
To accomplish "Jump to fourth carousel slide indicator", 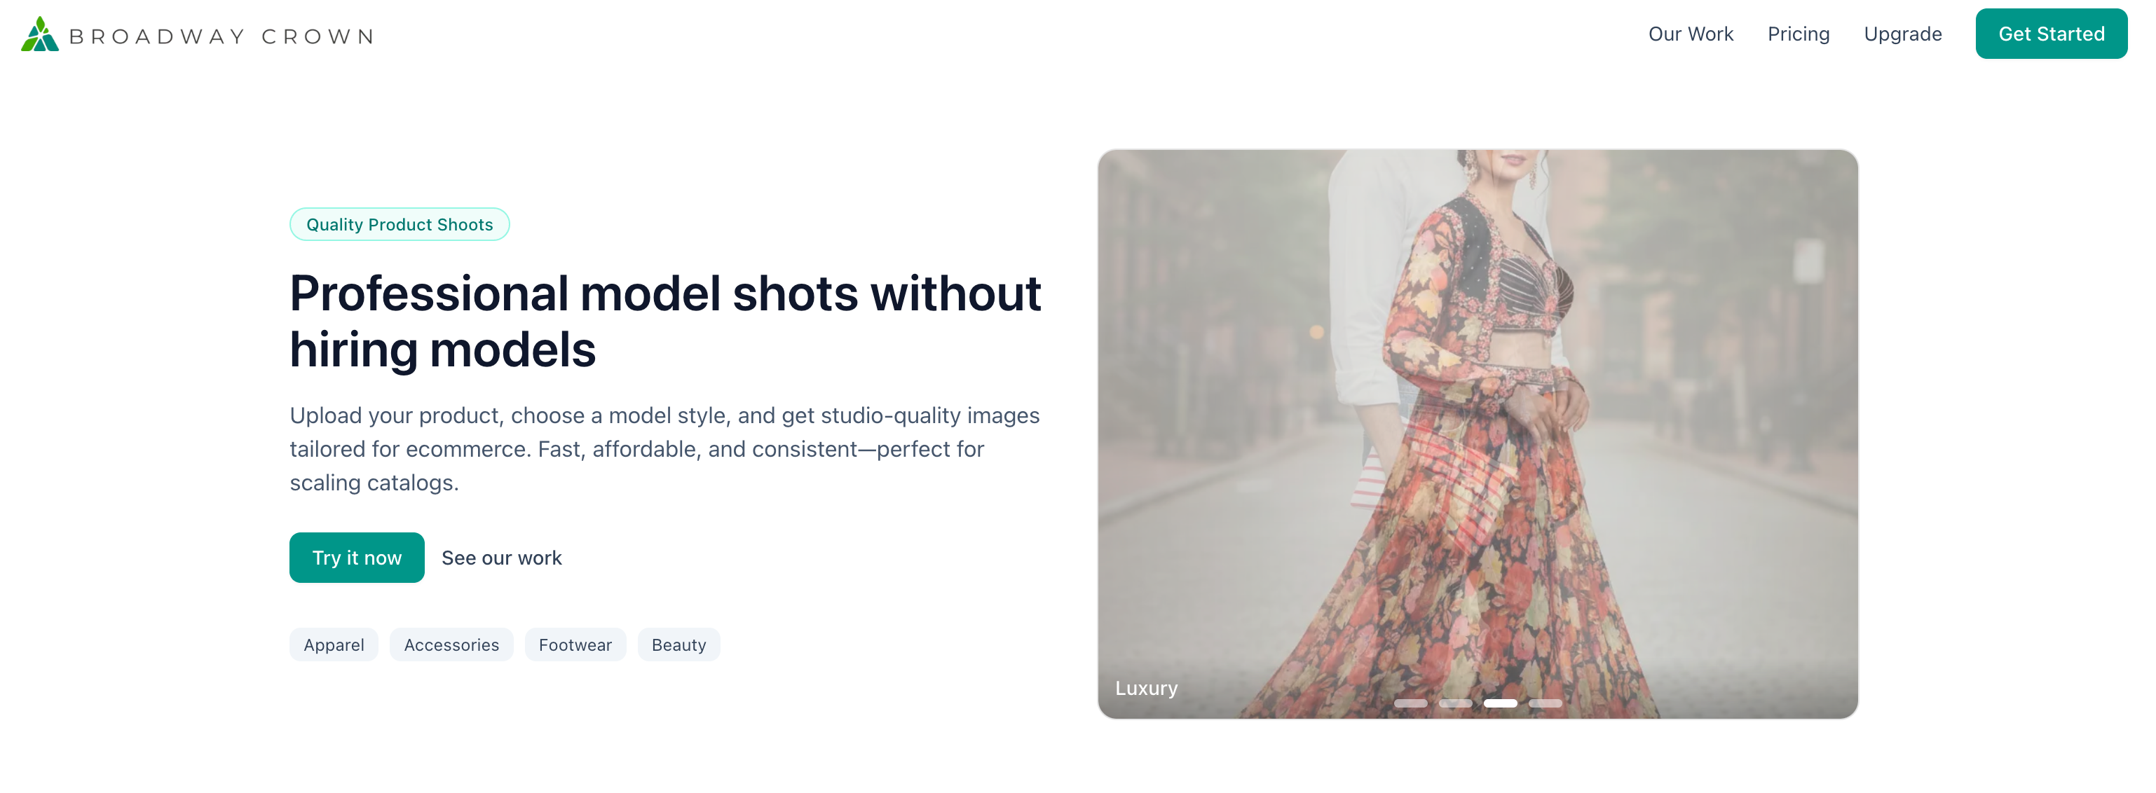I will click(x=1545, y=703).
